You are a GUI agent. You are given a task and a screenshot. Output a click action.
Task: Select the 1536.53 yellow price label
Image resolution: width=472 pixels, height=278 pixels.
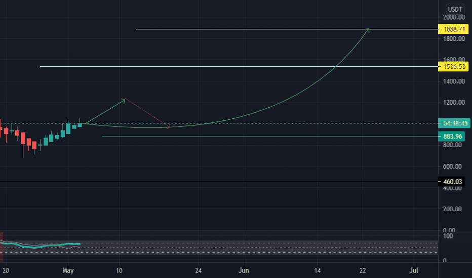[x=453, y=66]
